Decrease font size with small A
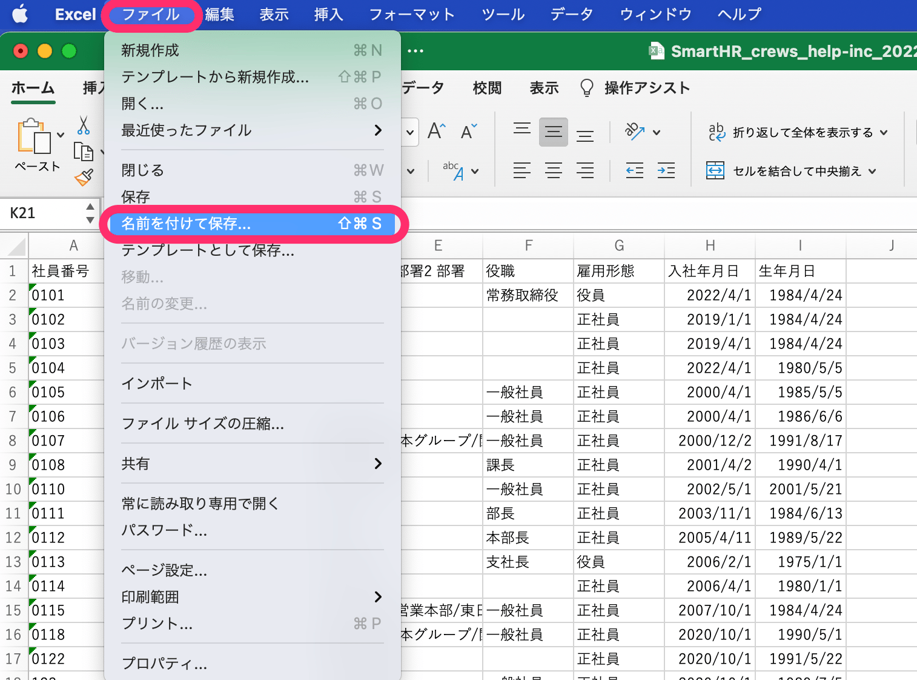This screenshot has height=680, width=917. pos(469,131)
